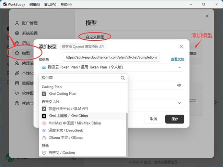Click the DeepSeek whale logo icon
Image resolution: width=223 pixels, height=167 pixels.
[x=44, y=130]
